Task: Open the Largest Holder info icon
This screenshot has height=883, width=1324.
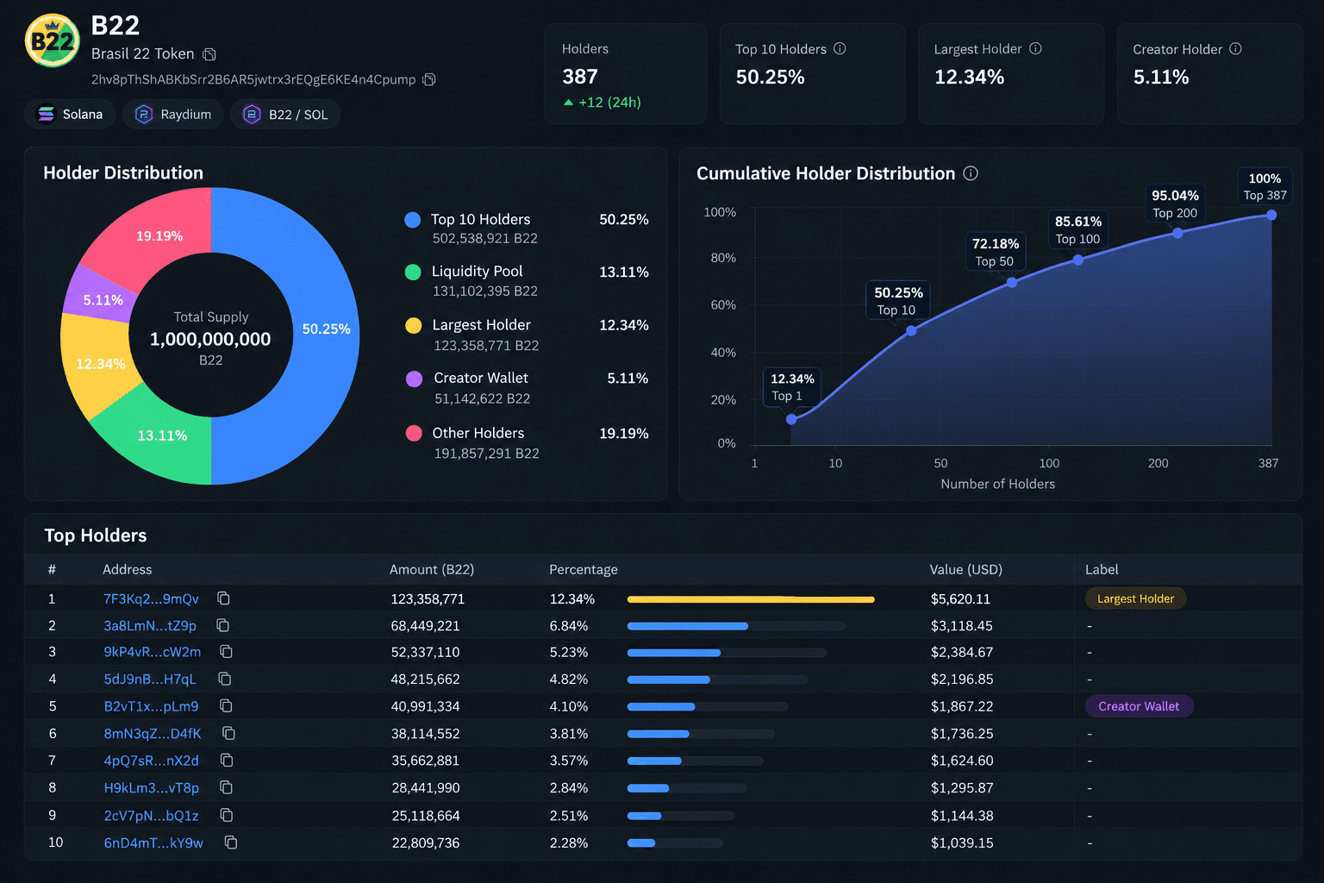Action: (x=1035, y=49)
